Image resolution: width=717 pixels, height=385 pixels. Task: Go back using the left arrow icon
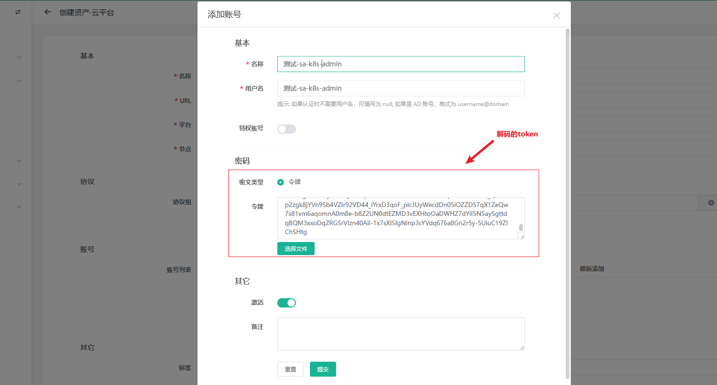coord(48,12)
